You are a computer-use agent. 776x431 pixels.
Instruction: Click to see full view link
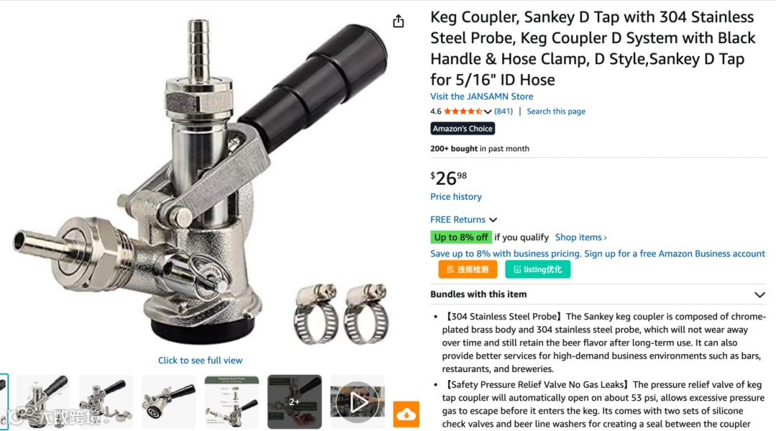200,360
